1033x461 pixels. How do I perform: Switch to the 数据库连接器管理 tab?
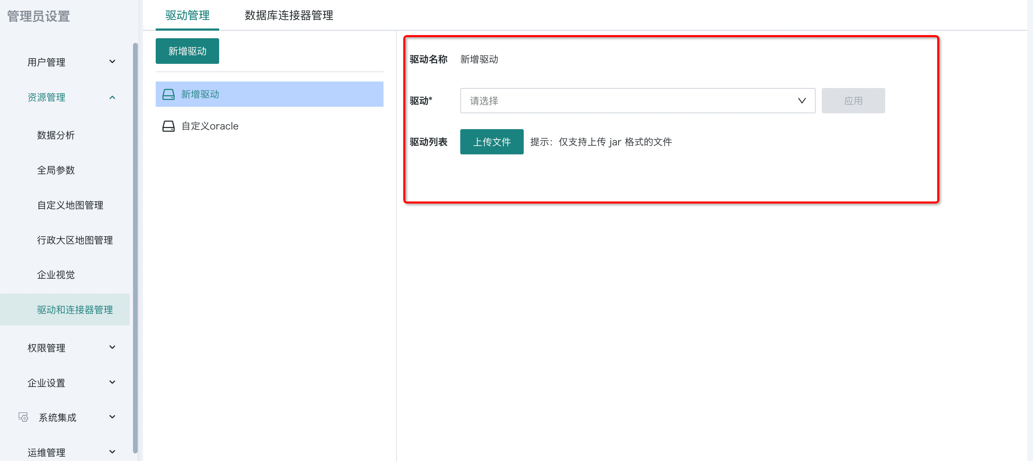tap(289, 15)
